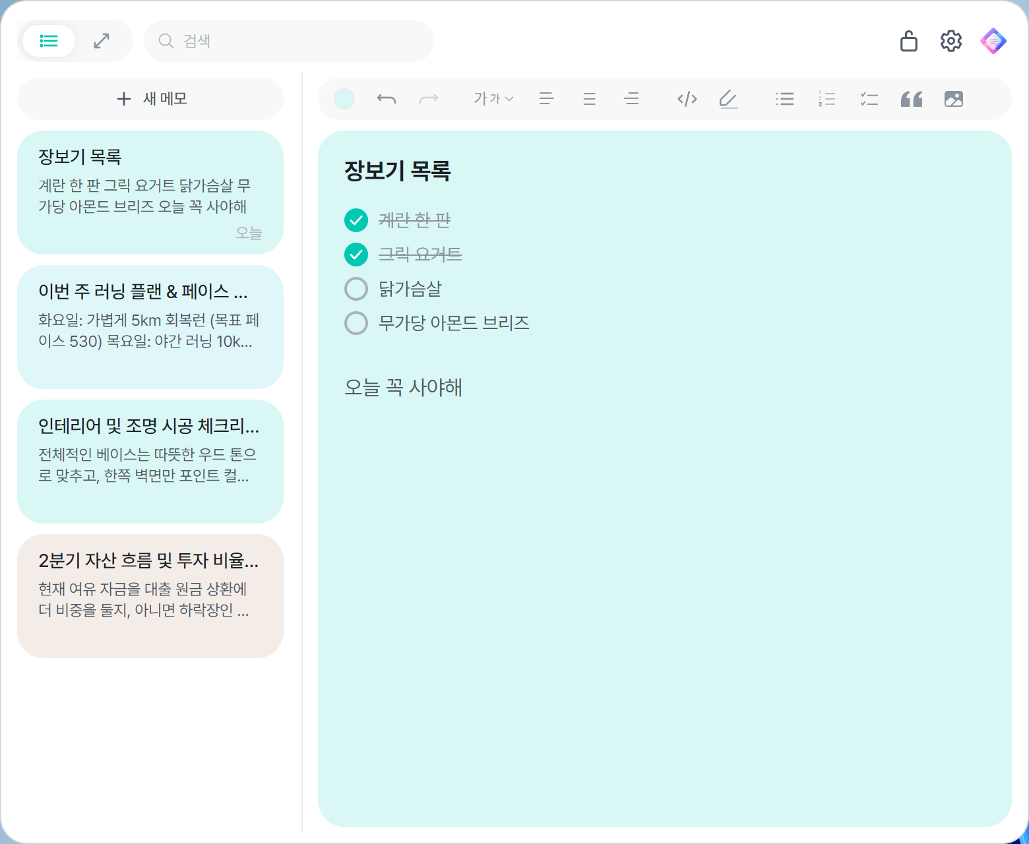This screenshot has width=1029, height=844.
Task: Create a new note with 새 메모
Action: [150, 98]
